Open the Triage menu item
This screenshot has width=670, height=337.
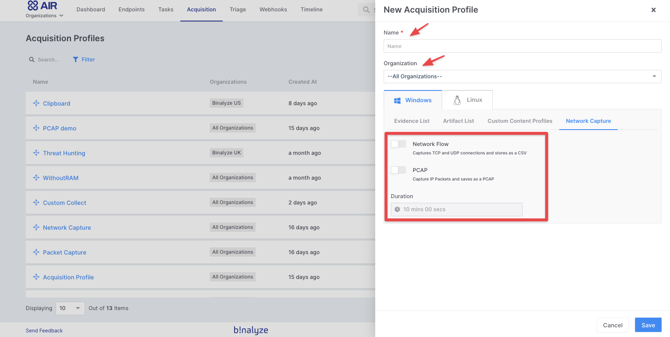click(x=238, y=10)
